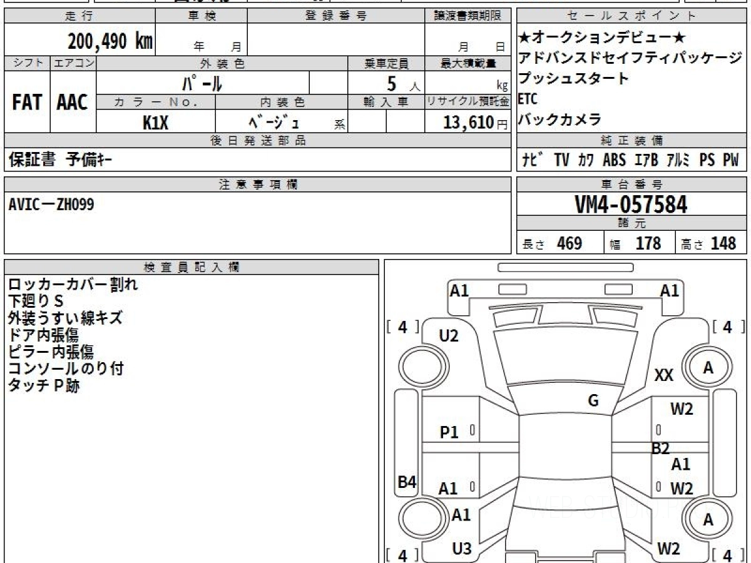Select the ★オークションデビュー★ line

tap(601, 38)
